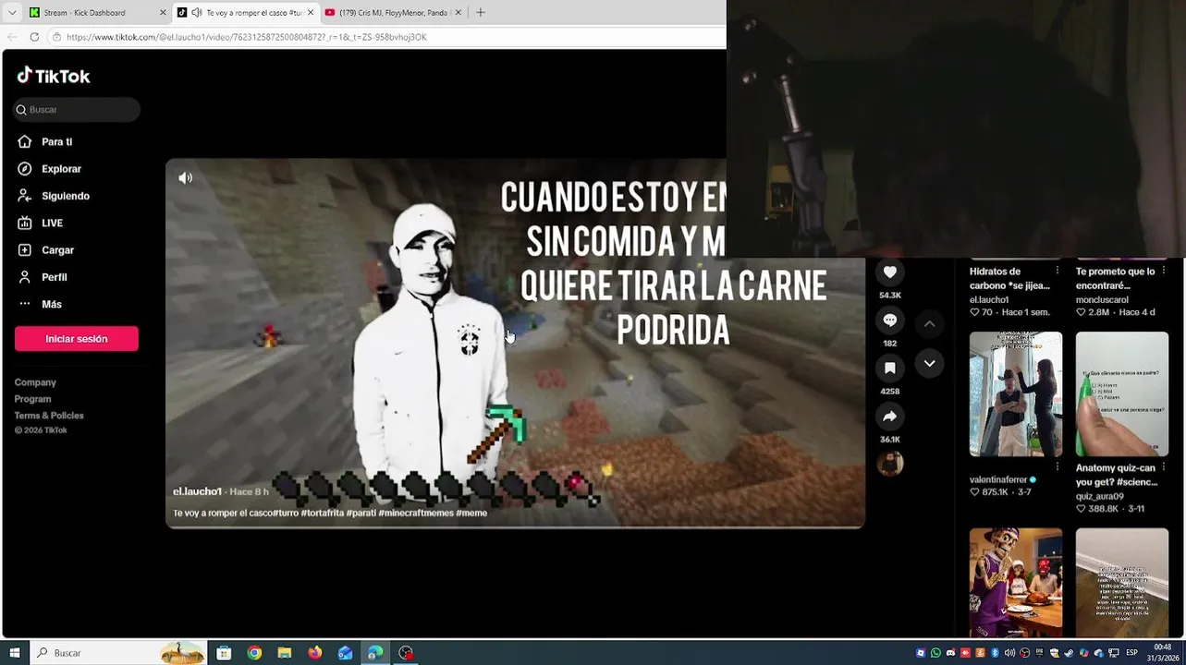Open Firefox from taskbar
The height and width of the screenshot is (665, 1186).
click(x=315, y=653)
